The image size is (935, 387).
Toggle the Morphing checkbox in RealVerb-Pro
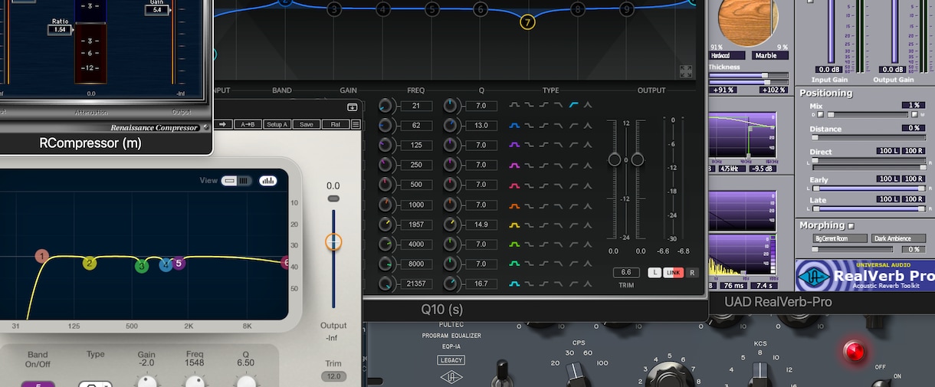pyautogui.click(x=851, y=226)
